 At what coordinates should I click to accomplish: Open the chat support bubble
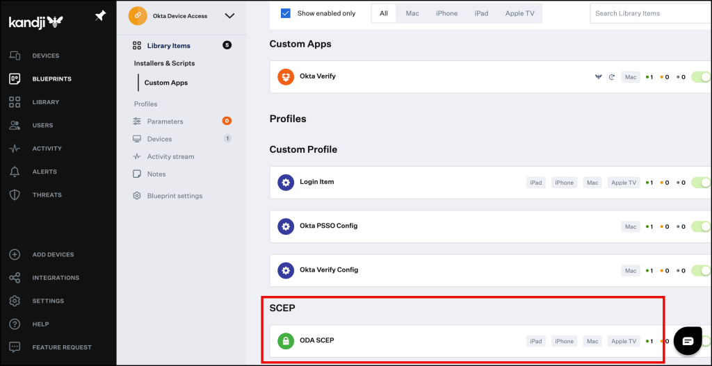click(x=687, y=341)
